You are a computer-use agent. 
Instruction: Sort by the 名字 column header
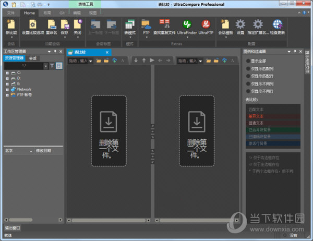[18, 151]
